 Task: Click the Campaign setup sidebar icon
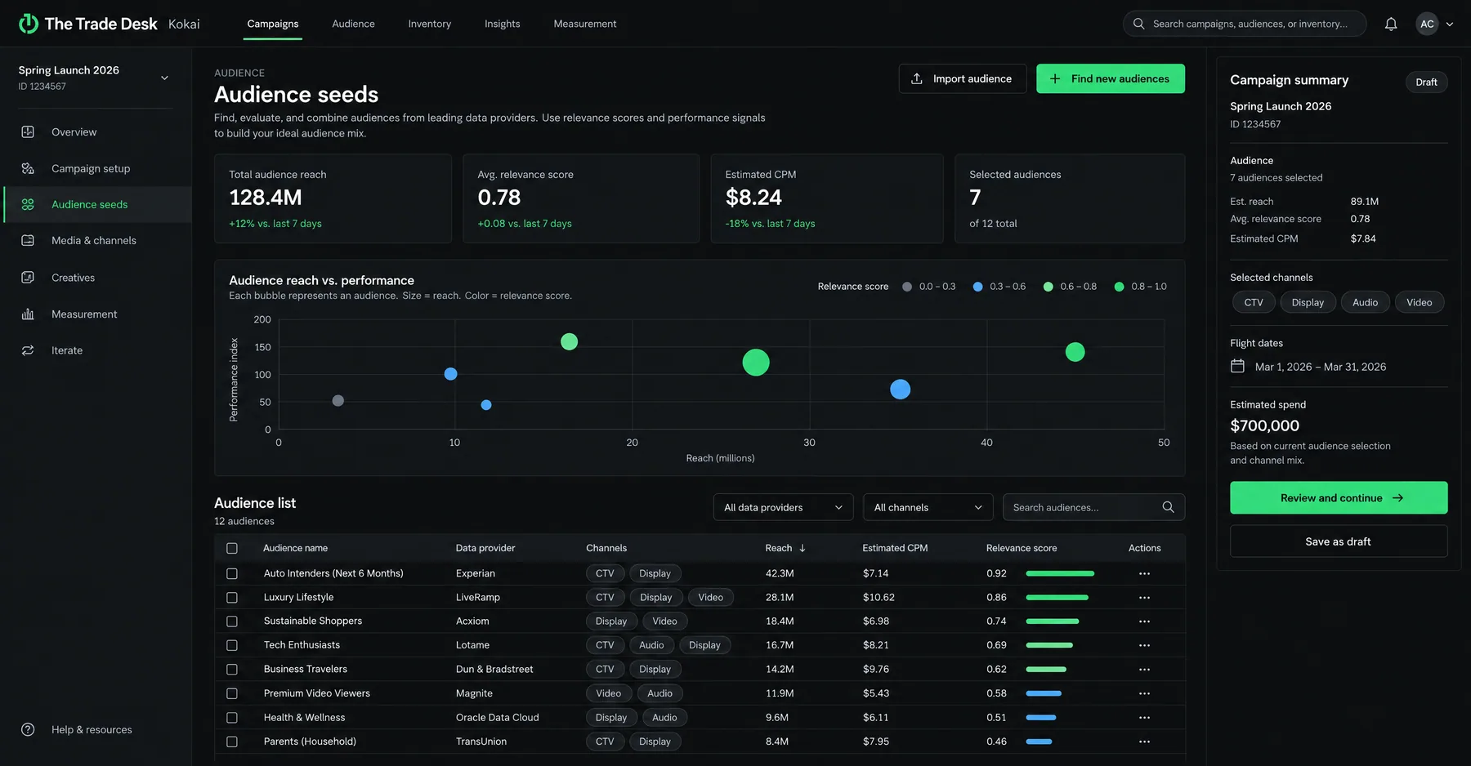point(28,168)
